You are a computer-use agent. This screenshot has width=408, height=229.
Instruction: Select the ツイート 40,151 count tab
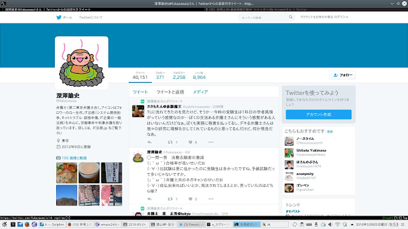140,76
